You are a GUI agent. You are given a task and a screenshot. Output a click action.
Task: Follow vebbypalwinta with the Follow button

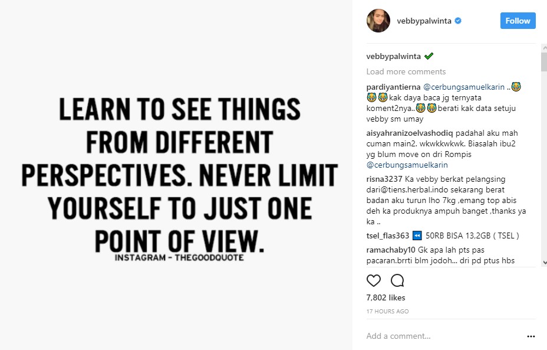[518, 21]
